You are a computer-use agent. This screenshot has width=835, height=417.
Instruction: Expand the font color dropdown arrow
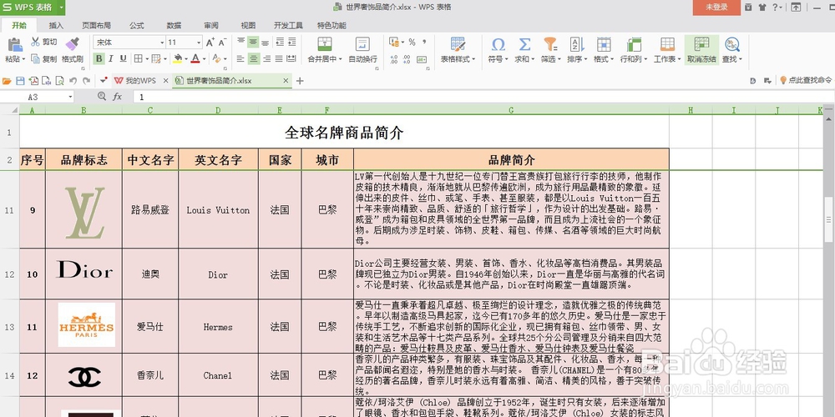(205, 59)
